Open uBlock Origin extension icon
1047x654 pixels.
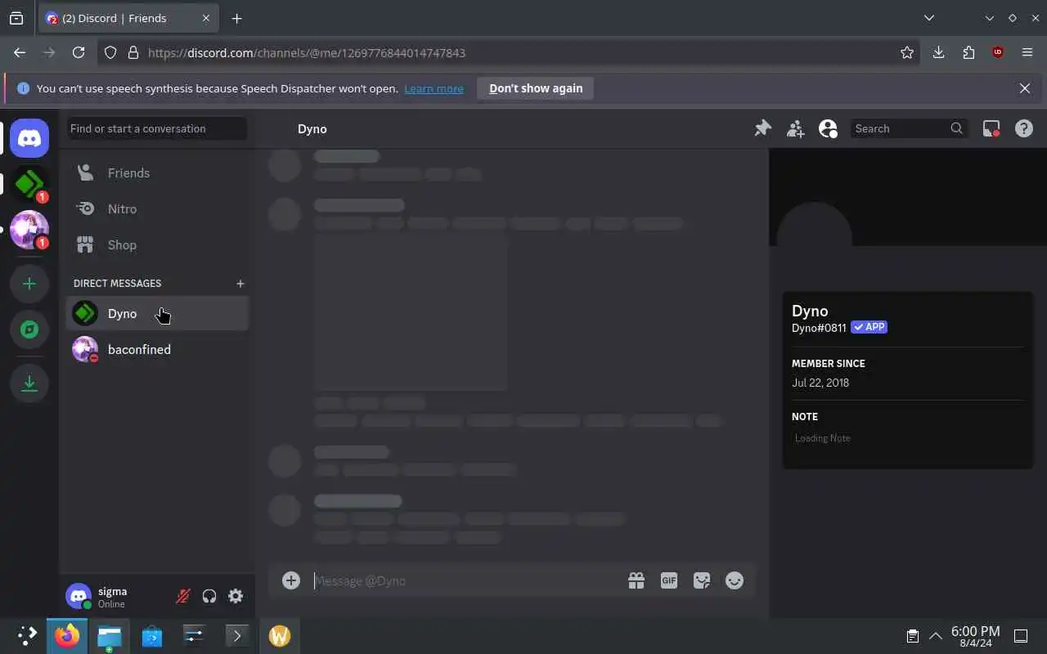click(x=998, y=52)
